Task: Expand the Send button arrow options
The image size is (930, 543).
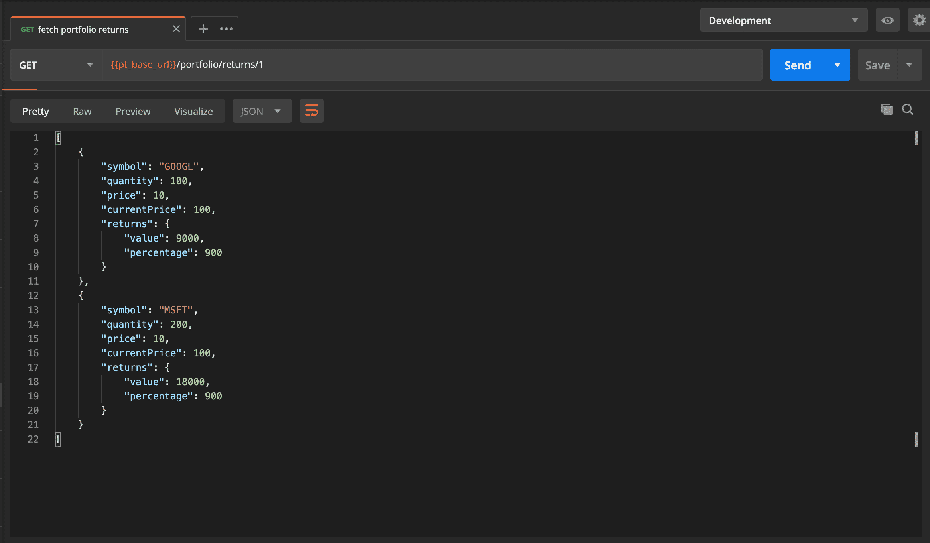Action: pos(837,65)
